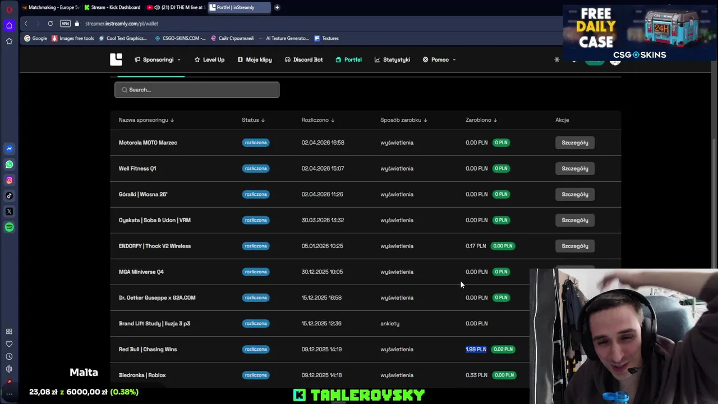
Task: Click the Dr. Oetker Guseppe x G2A.COM name
Action: coord(157,297)
